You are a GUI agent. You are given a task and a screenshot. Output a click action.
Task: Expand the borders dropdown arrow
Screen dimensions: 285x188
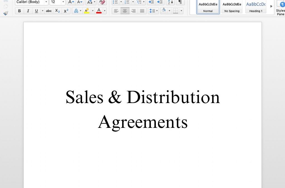tap(181, 11)
